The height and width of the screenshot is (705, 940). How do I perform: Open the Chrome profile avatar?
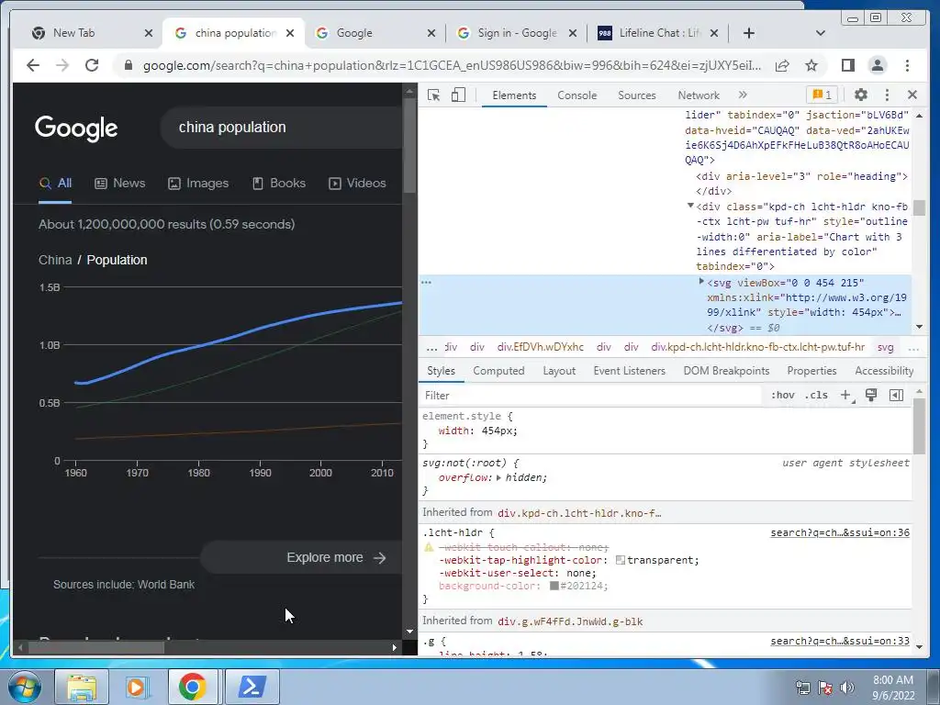877,65
